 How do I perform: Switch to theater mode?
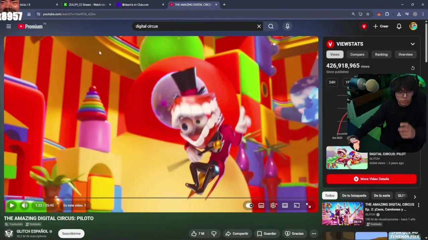coord(285,205)
